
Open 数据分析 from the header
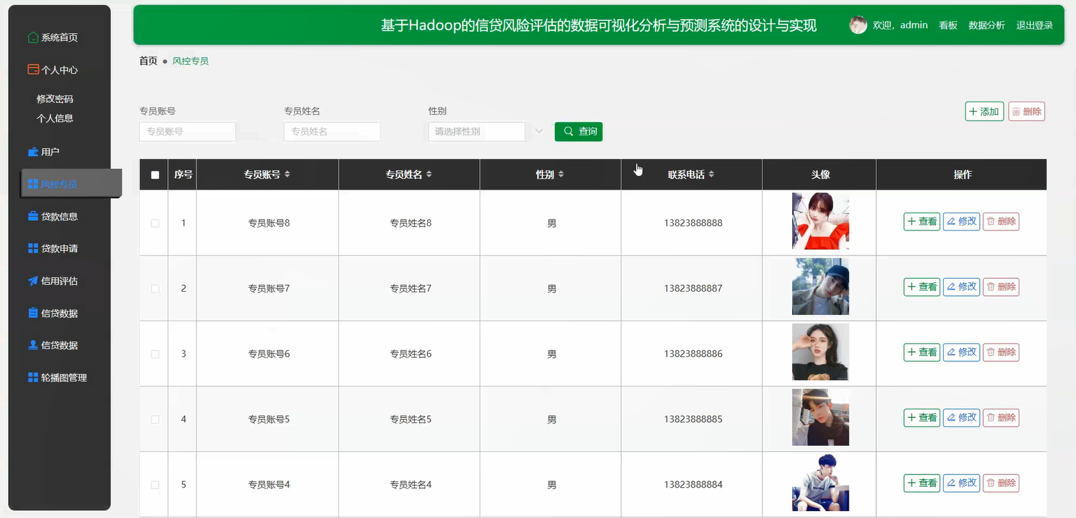pos(987,25)
